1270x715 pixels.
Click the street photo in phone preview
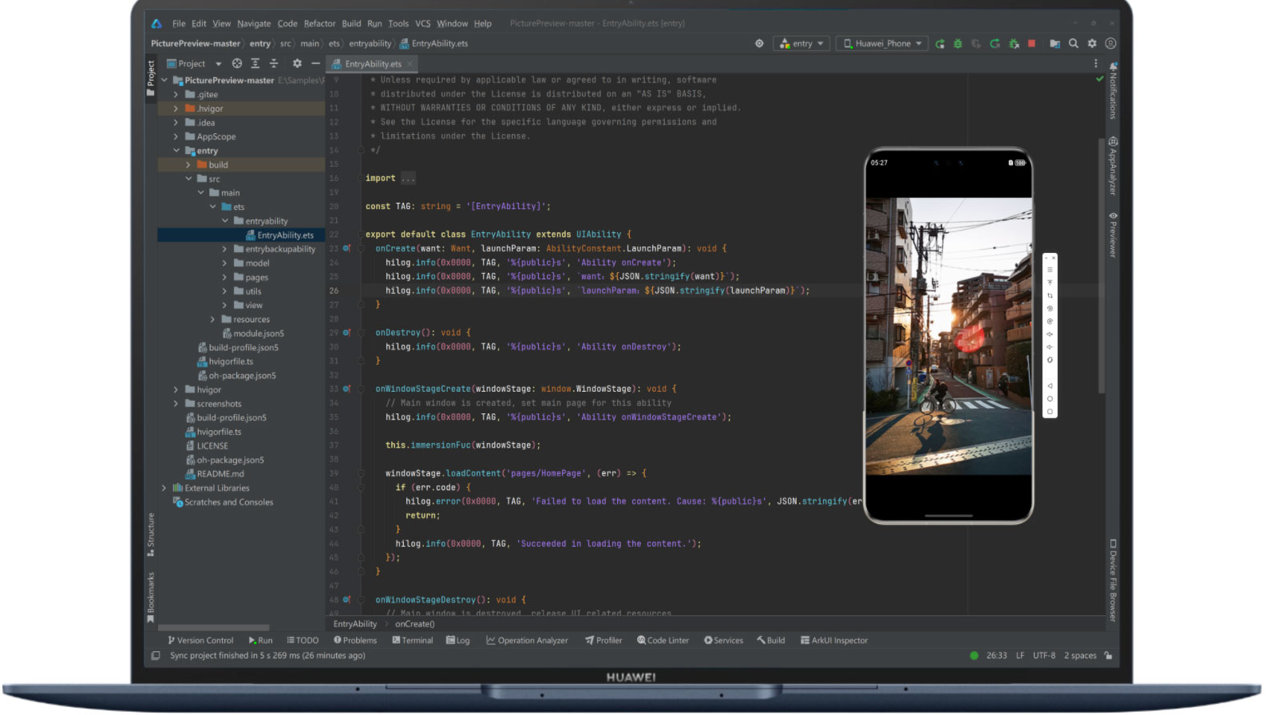948,336
